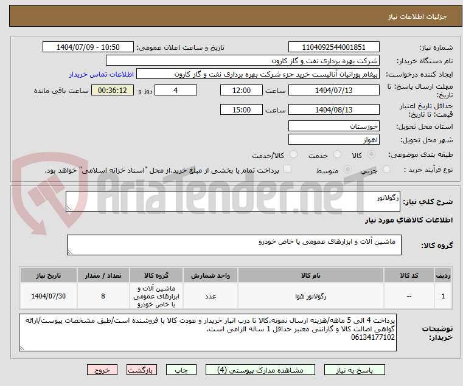Click the 'پاسخ به نیاز' button
The image size is (463, 386).
pos(354,370)
